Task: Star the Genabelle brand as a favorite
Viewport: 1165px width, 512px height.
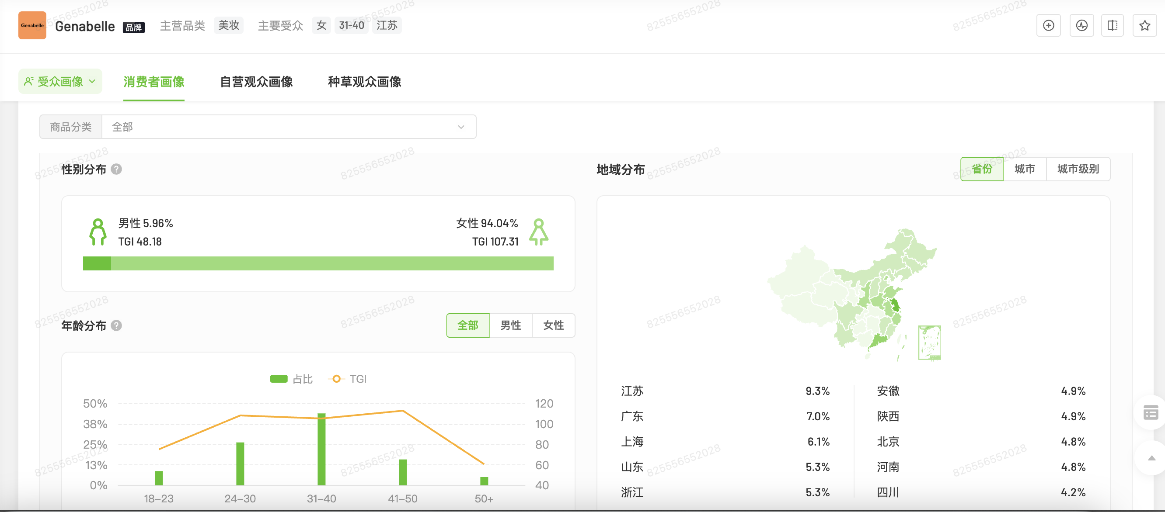Action: click(1145, 25)
